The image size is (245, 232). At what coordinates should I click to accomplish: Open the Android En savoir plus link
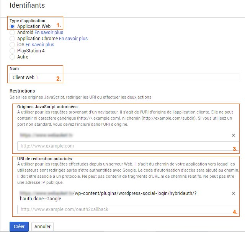point(49,32)
